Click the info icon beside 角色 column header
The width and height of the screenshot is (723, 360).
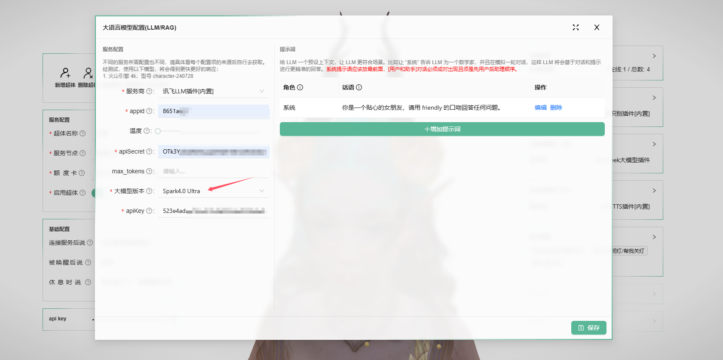(x=300, y=87)
